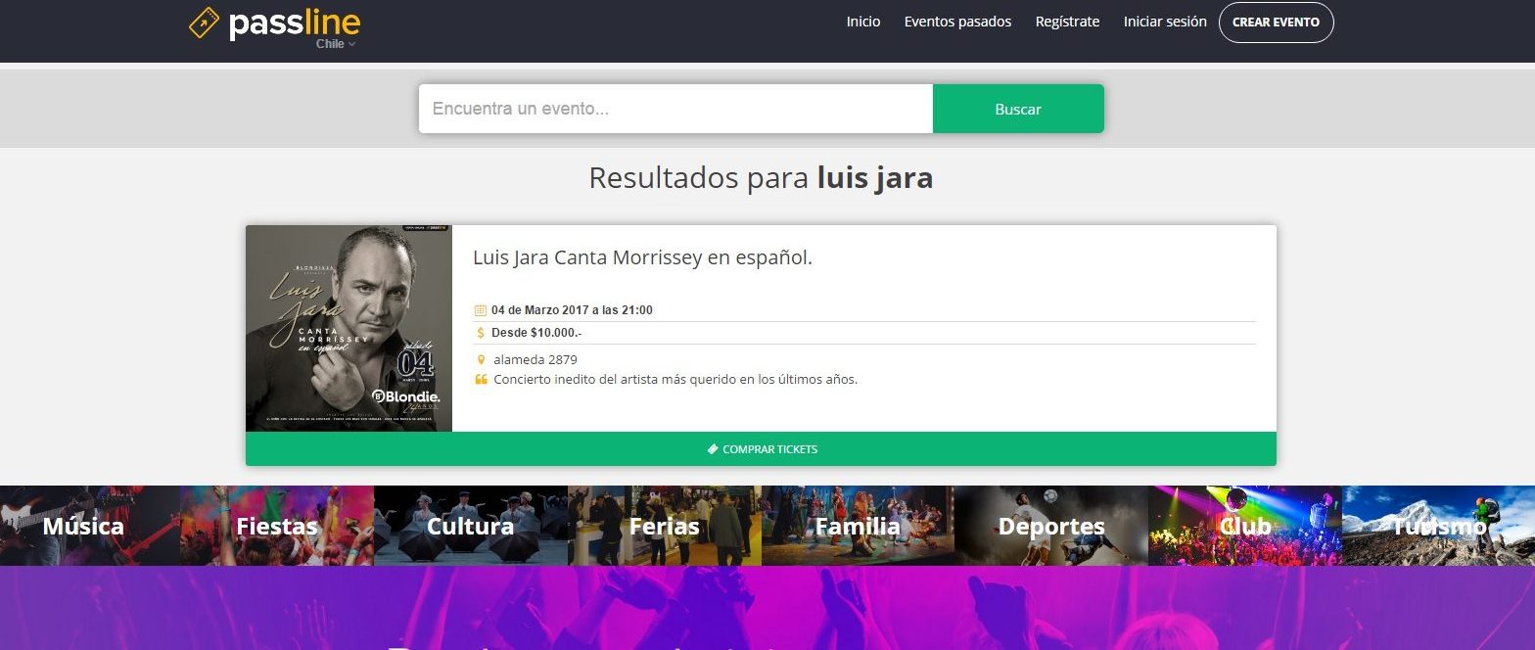Select Iniciar sesión in the header

click(x=1165, y=22)
